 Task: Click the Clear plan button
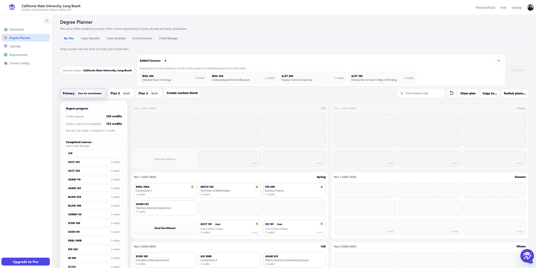click(x=468, y=93)
